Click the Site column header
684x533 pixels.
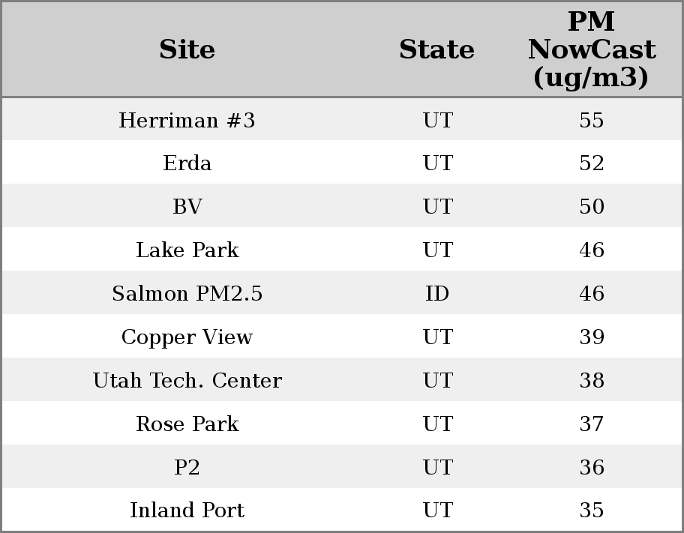187,50
